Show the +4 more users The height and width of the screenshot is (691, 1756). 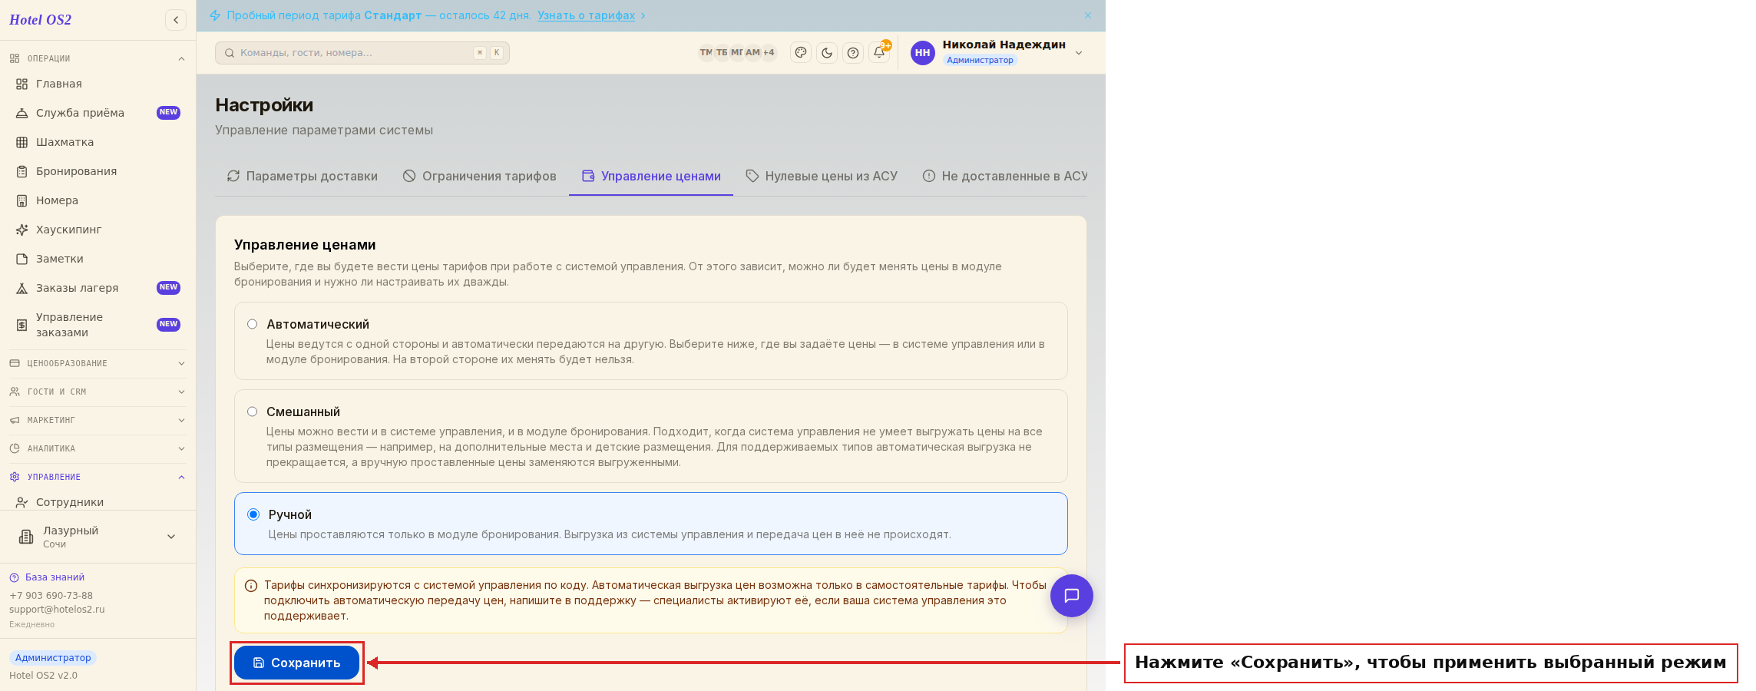click(x=769, y=53)
